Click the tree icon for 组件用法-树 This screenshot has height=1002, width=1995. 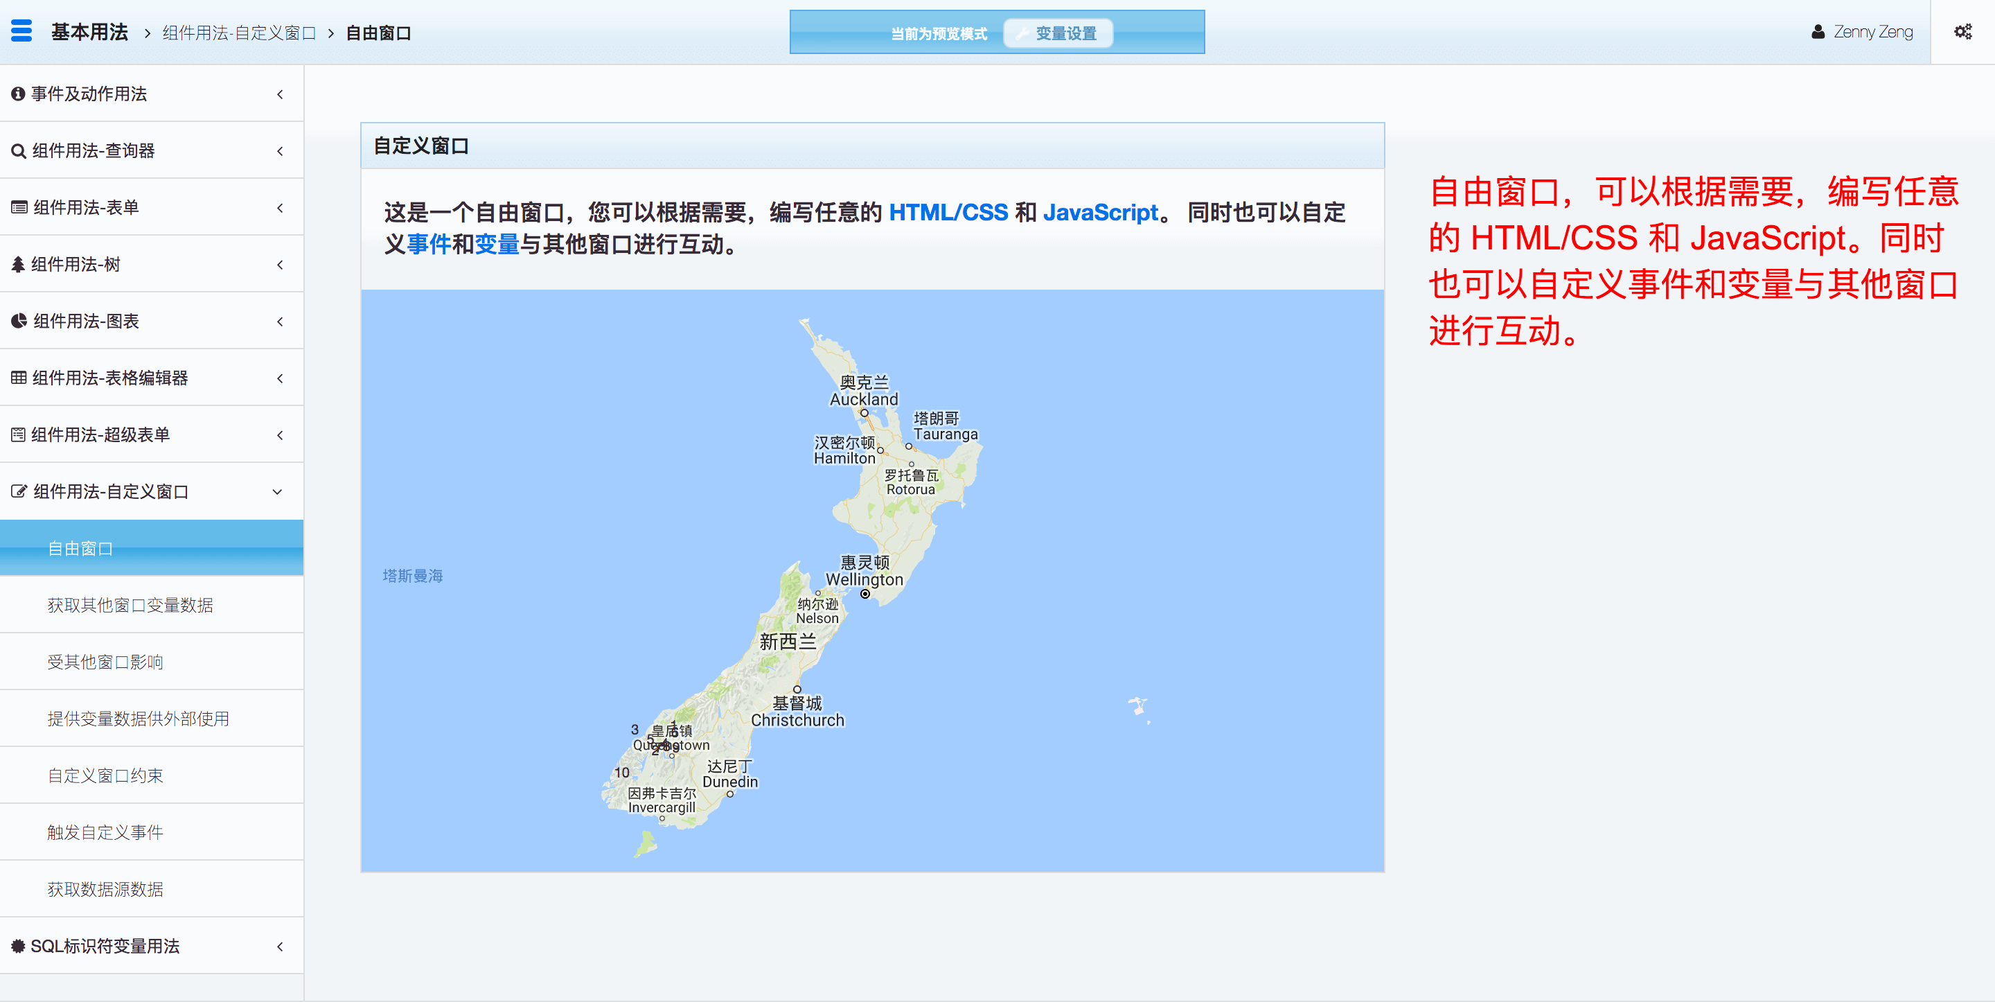(x=18, y=264)
